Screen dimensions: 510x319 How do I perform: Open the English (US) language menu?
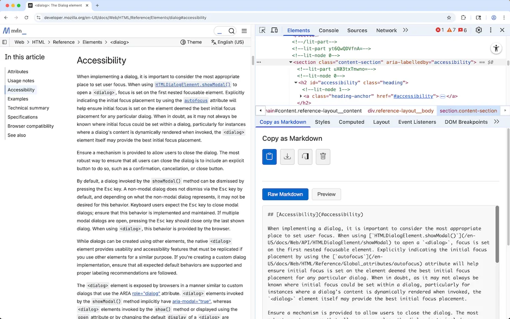click(x=227, y=42)
